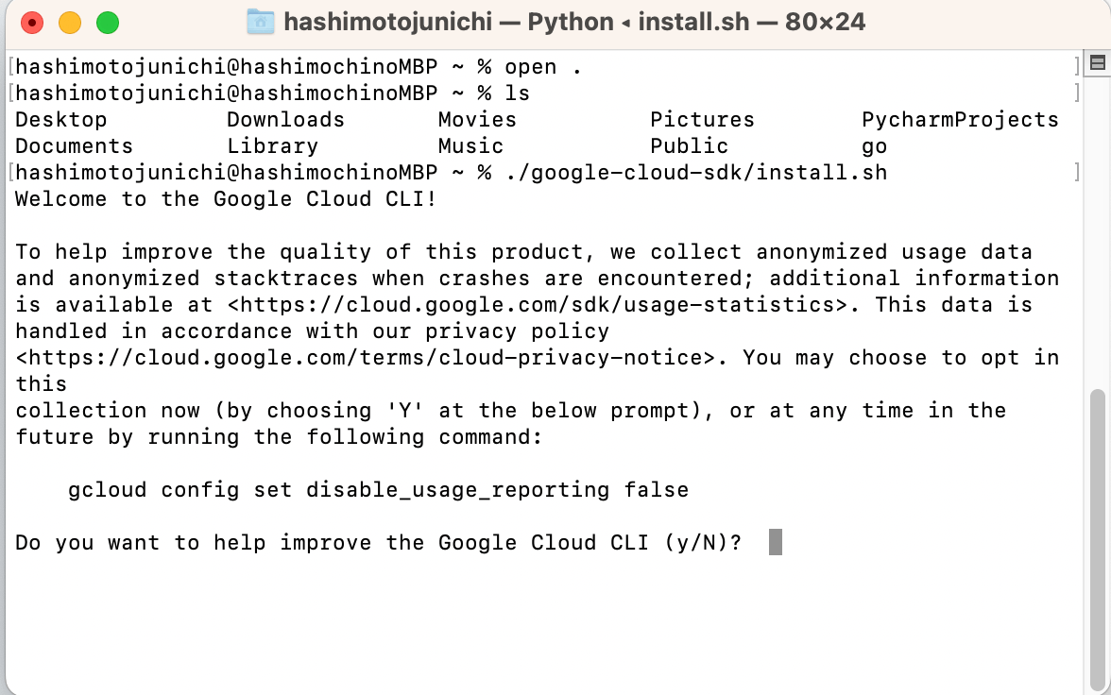Close the Terminal window with red button

pos(32,22)
